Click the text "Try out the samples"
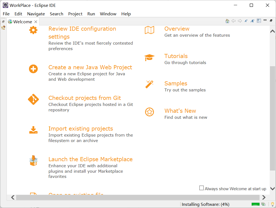 pos(185,90)
